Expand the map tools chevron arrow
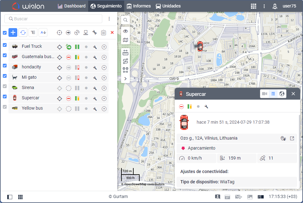This screenshot has width=303, height=203. point(125,79)
